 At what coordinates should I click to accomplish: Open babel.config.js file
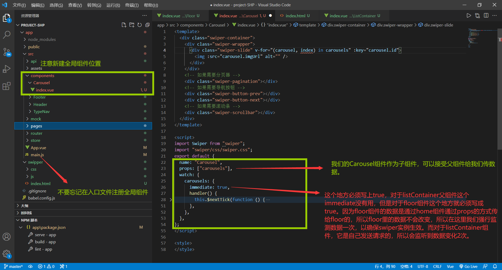point(41,198)
